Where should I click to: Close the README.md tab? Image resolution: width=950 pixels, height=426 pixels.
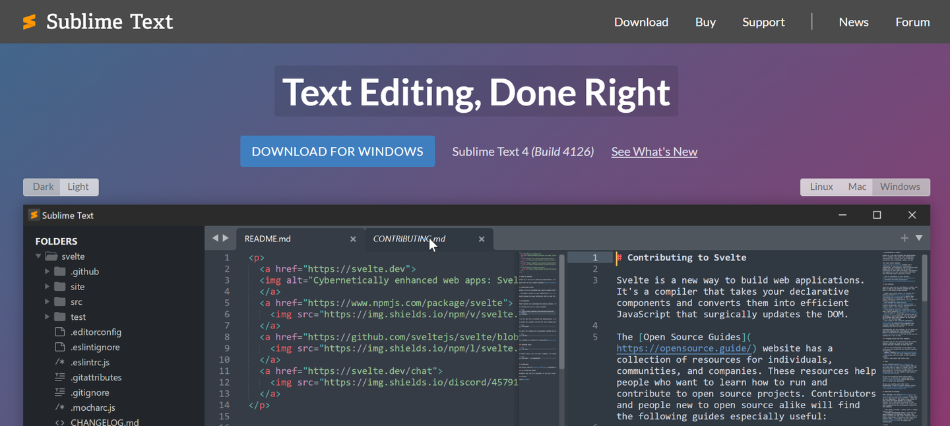click(353, 239)
